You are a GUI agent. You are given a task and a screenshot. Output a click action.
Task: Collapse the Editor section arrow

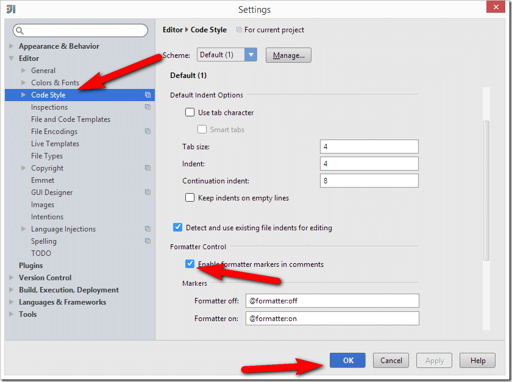[12, 58]
